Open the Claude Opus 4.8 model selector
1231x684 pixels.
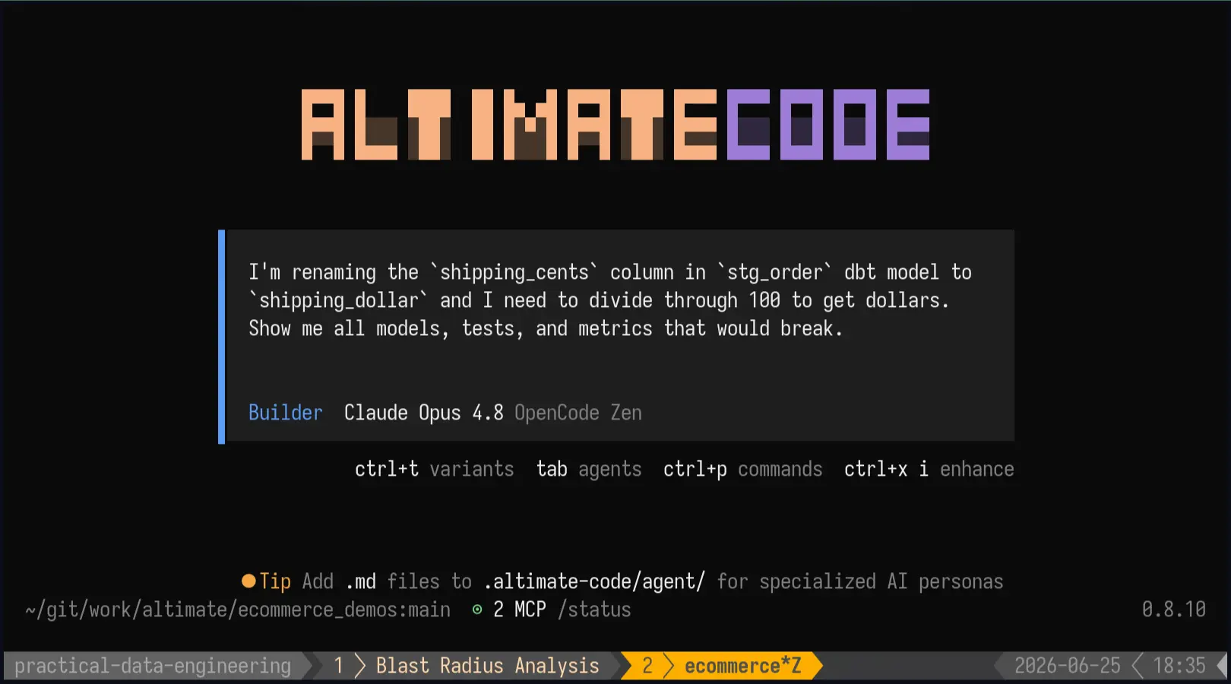(423, 413)
